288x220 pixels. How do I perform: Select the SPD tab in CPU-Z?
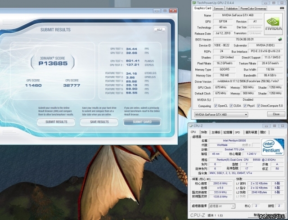coord(238,132)
